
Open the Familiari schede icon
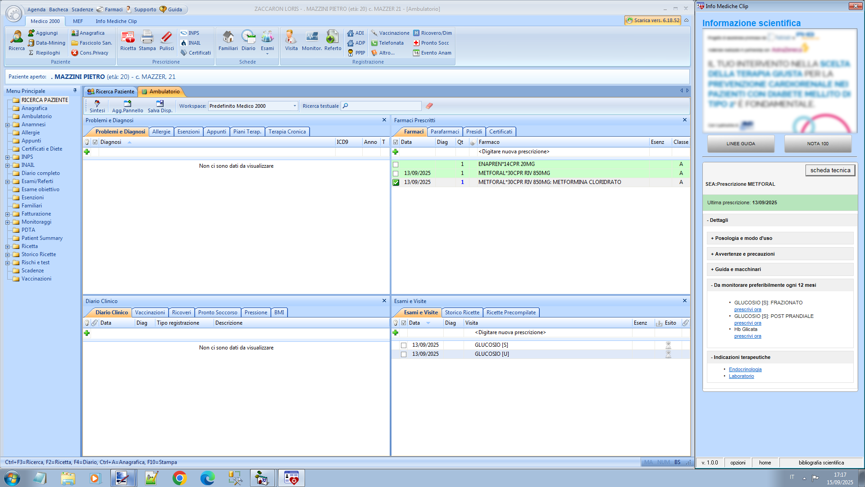(x=228, y=41)
